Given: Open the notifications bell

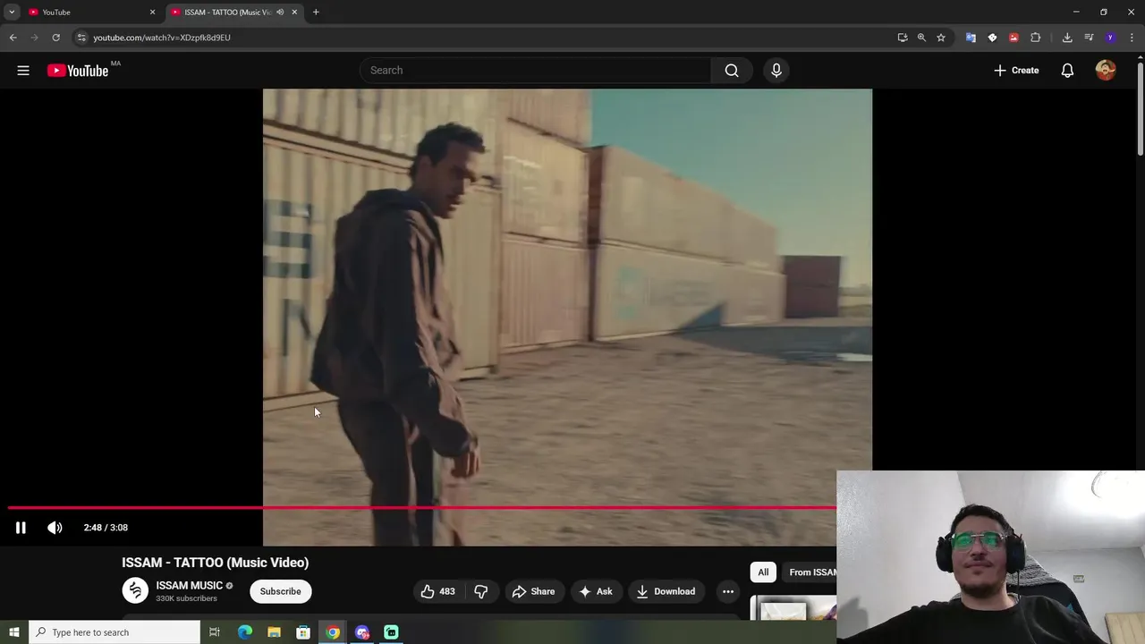Looking at the screenshot, I should coord(1067,71).
